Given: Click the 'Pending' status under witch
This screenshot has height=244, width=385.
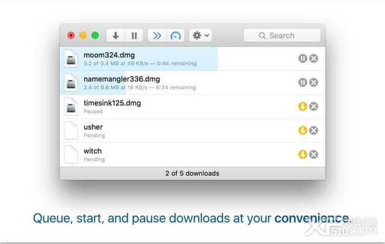Looking at the screenshot, I should [94, 159].
